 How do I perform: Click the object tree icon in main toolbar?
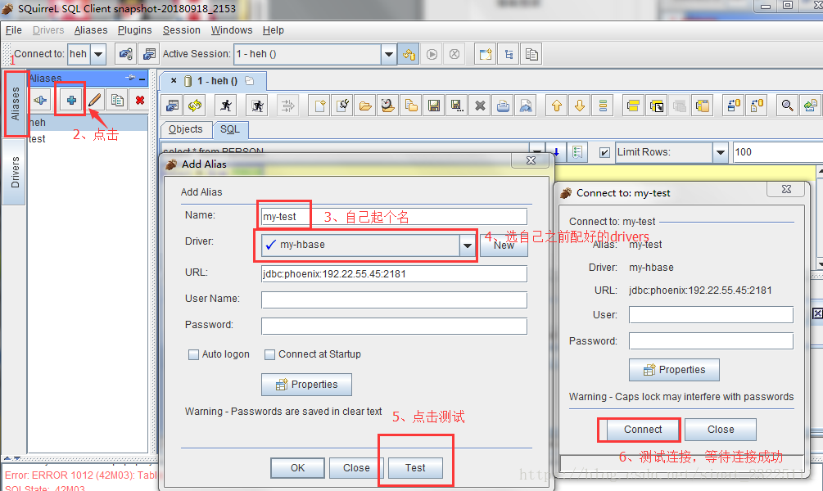point(508,53)
